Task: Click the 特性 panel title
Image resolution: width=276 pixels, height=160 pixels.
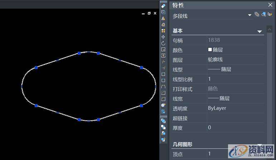Action: [178, 5]
